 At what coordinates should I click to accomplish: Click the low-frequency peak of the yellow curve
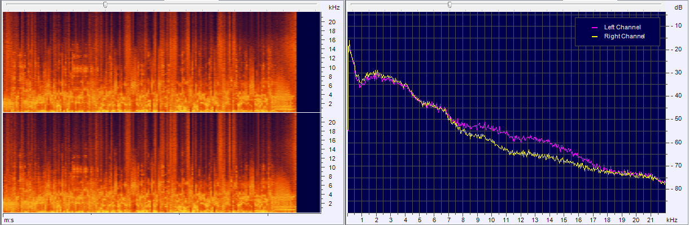[x=349, y=41]
